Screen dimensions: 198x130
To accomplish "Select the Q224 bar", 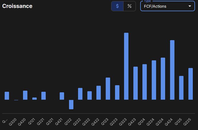I will click(x=154, y=80).
